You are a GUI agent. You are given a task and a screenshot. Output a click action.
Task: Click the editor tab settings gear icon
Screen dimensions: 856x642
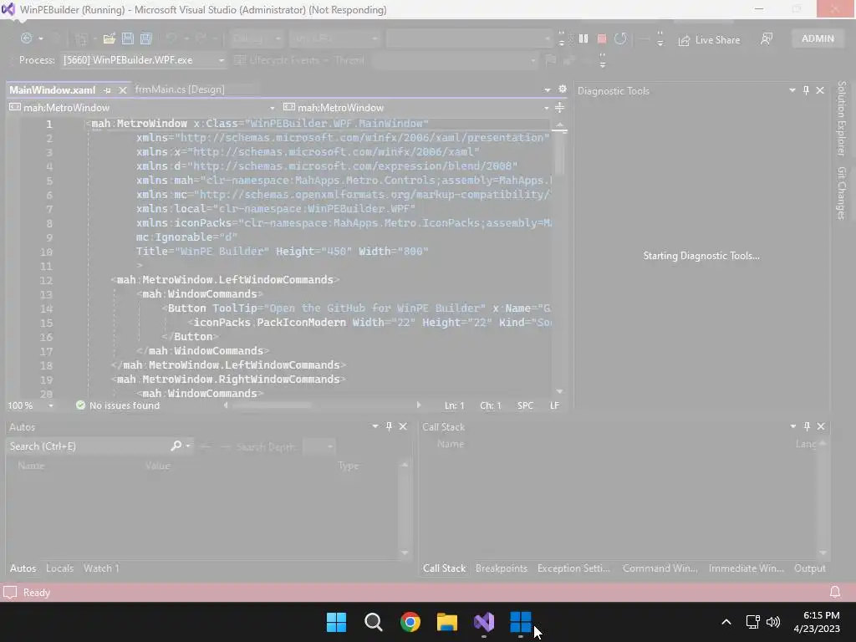tap(563, 89)
